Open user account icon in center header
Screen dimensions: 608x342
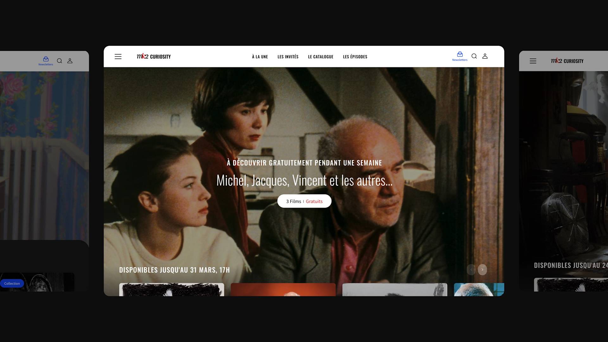tap(485, 56)
